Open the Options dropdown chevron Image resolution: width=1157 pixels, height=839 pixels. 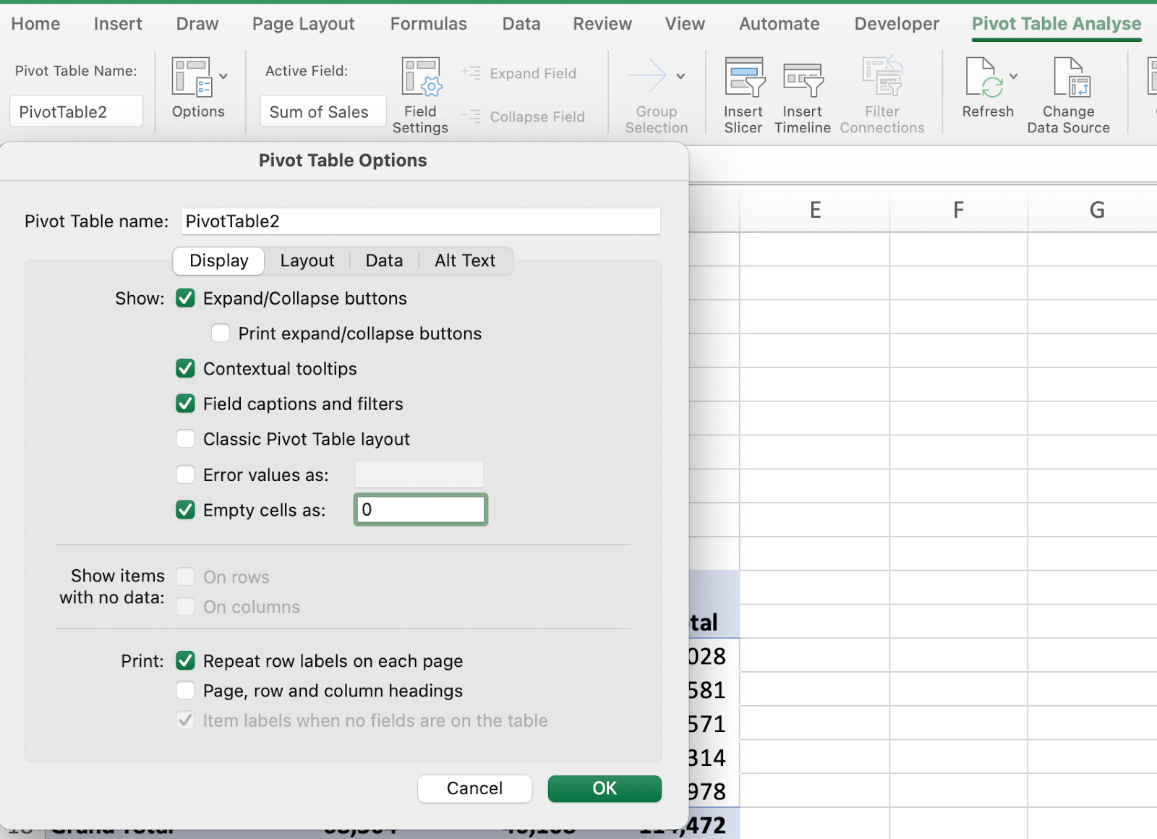click(x=224, y=75)
